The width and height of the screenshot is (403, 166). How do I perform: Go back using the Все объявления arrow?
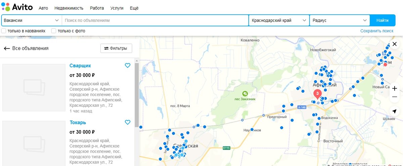point(7,49)
